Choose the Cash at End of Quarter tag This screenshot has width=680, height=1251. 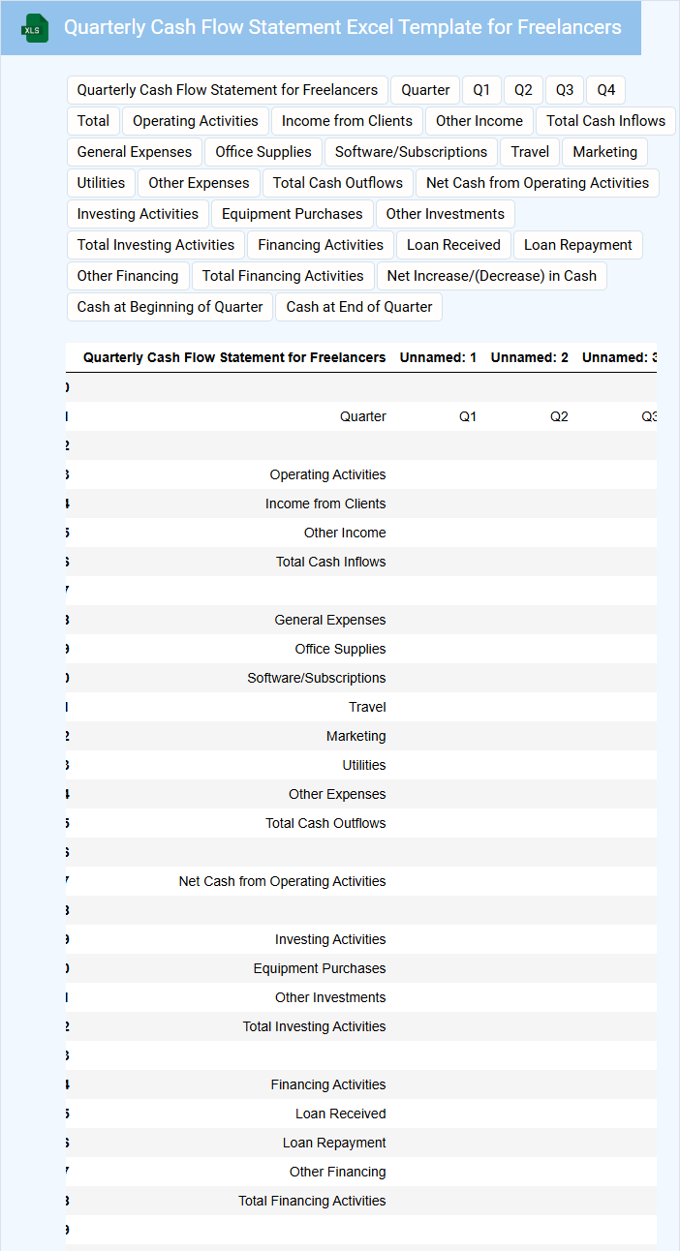(359, 307)
